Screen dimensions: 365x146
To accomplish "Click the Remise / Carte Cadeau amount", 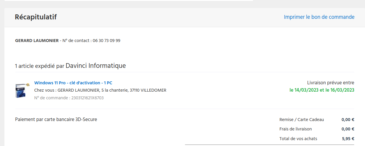I will [348, 120].
